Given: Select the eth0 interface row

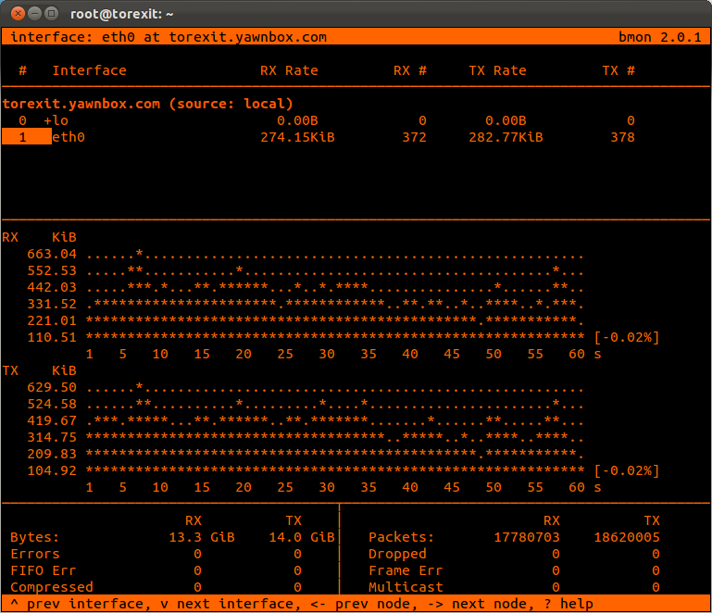Looking at the screenshot, I should pyautogui.click(x=318, y=137).
